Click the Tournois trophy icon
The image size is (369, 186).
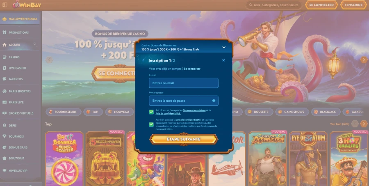pos(4,136)
